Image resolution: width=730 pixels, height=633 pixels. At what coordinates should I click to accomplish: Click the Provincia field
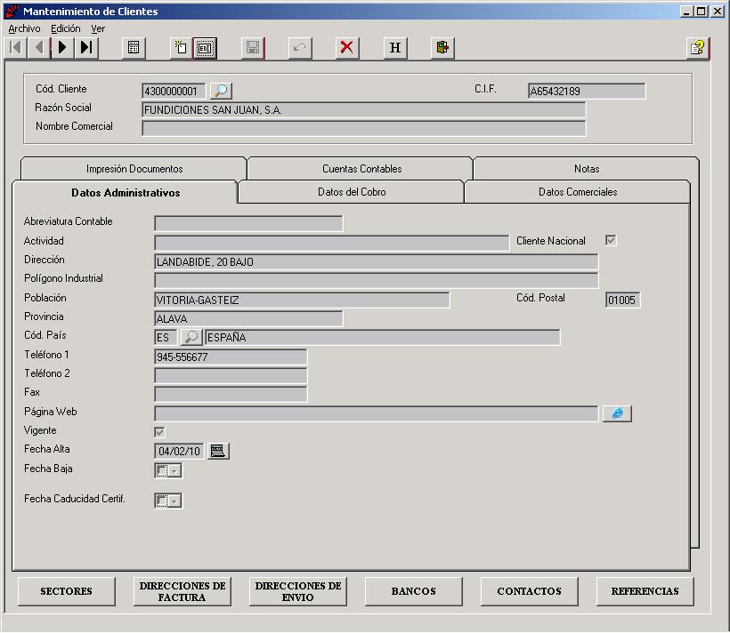248,318
